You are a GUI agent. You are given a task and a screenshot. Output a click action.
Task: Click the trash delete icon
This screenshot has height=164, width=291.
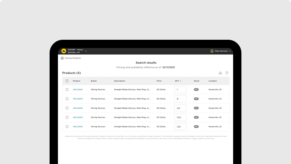point(227,73)
